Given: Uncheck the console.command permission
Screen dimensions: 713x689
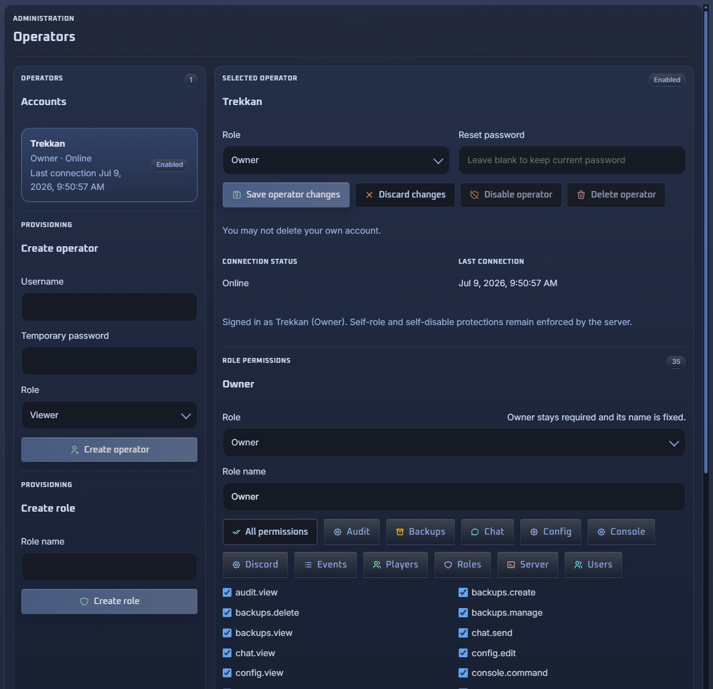Looking at the screenshot, I should coord(463,673).
